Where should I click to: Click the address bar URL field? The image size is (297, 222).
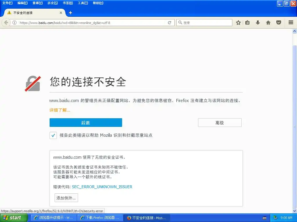tap(92, 23)
